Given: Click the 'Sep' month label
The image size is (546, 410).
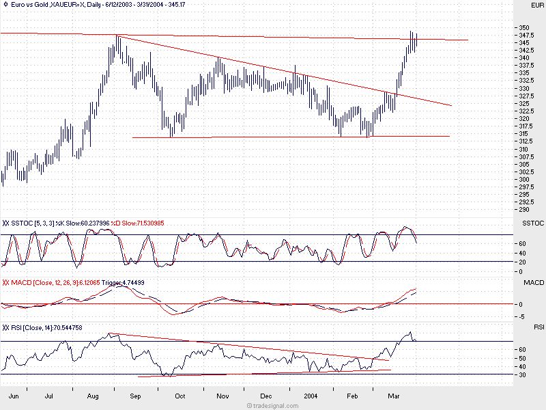Looking at the screenshot, I should (x=135, y=396).
